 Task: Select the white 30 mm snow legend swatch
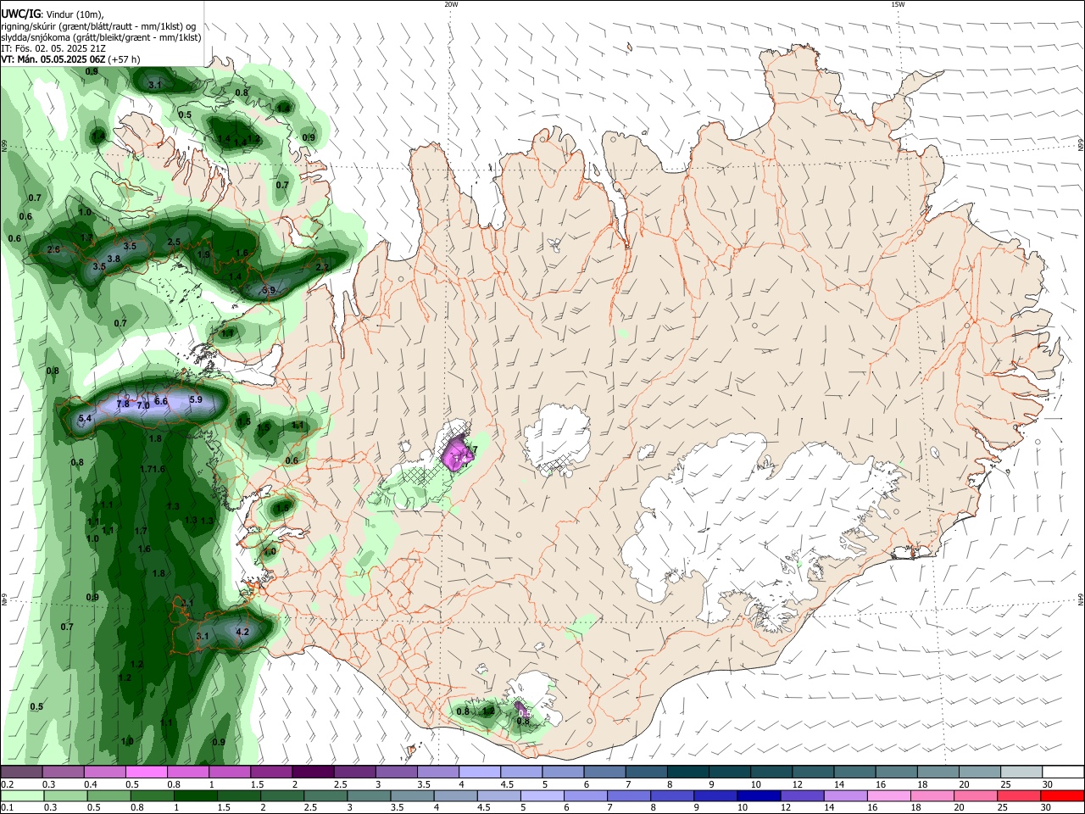click(x=1063, y=772)
